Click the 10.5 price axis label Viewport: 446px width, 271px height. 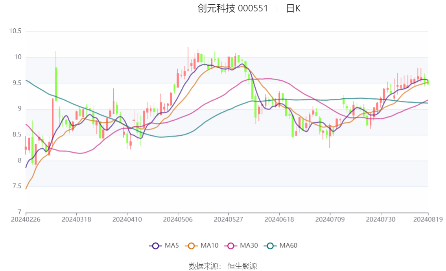click(x=17, y=31)
